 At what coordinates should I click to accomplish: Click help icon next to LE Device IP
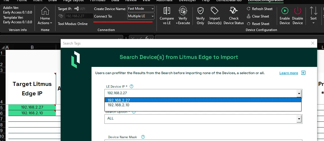(131, 86)
